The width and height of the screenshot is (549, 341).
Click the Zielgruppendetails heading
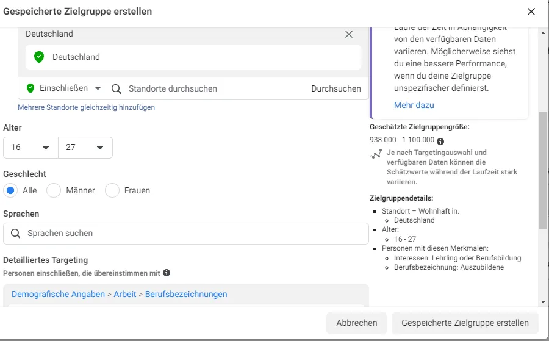[401, 198]
